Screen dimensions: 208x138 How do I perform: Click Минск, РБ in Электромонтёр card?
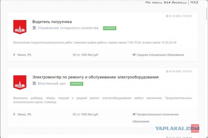[x=24, y=114]
